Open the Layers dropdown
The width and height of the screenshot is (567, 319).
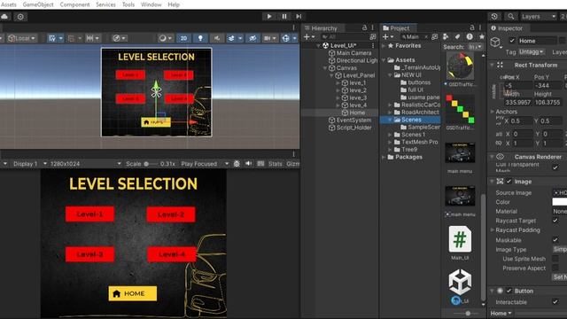coord(538,16)
